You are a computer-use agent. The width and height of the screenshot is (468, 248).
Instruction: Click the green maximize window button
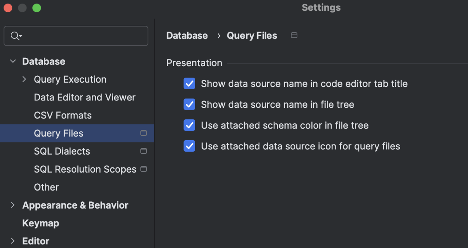point(37,8)
